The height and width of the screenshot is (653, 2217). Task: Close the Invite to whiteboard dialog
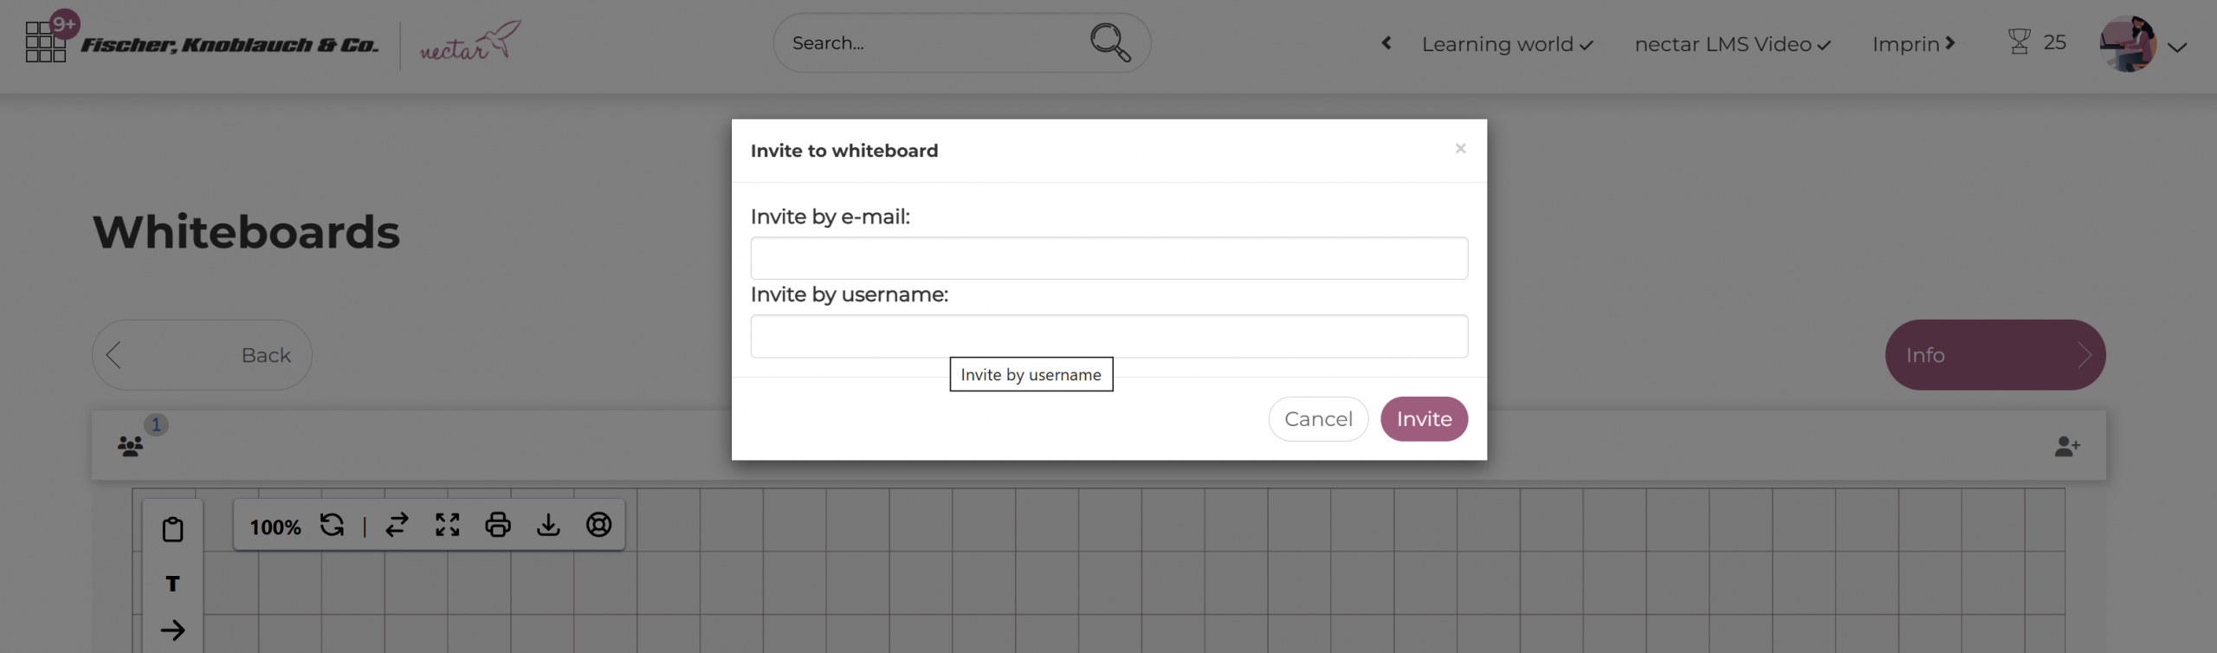(x=1460, y=149)
